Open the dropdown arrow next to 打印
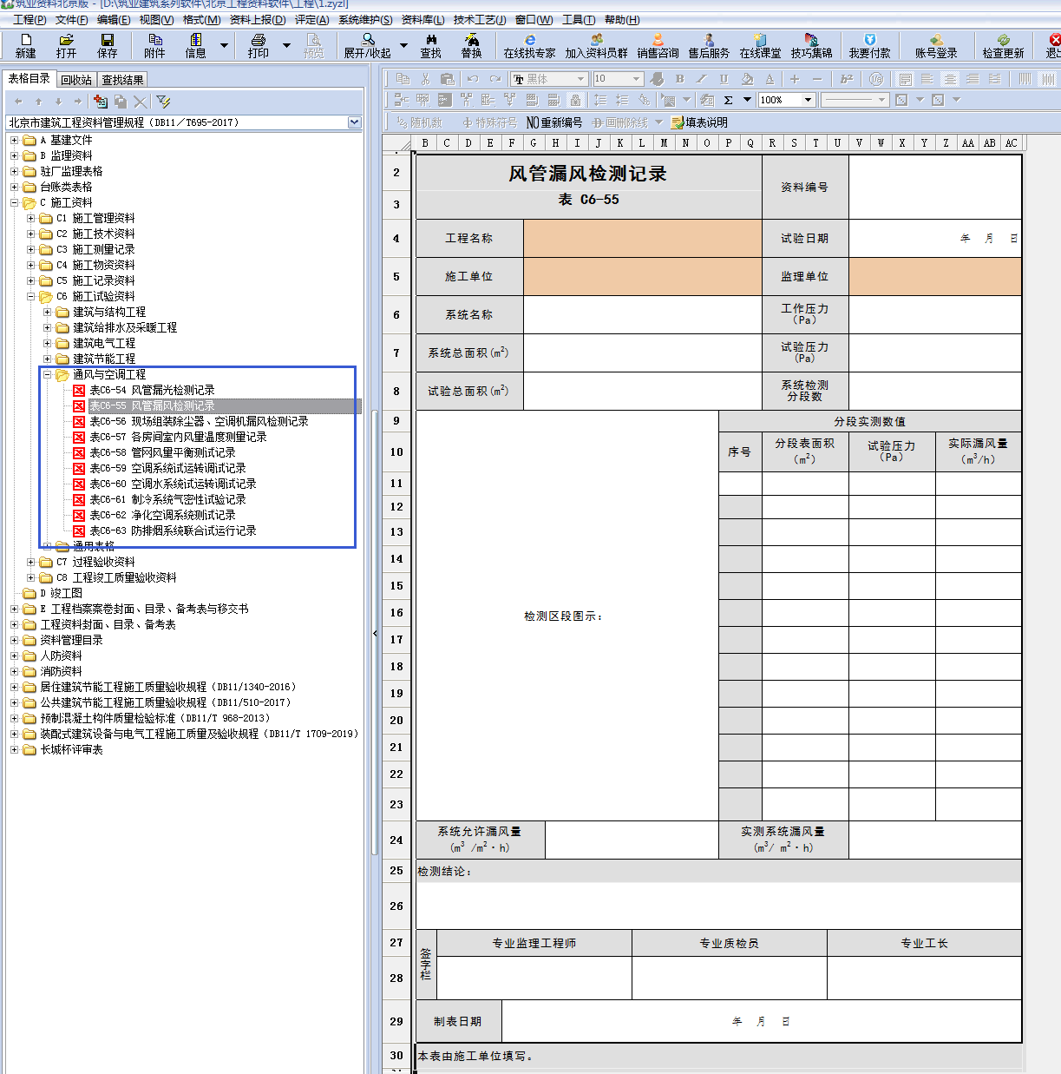The image size is (1061, 1074). (x=286, y=45)
